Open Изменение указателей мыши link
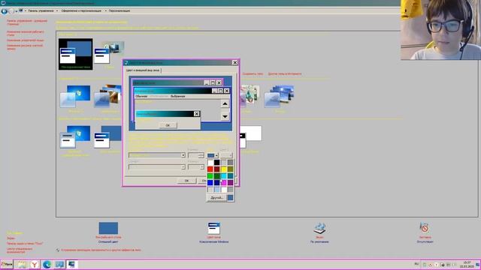Image resolution: width=481 pixels, height=270 pixels. (26, 40)
